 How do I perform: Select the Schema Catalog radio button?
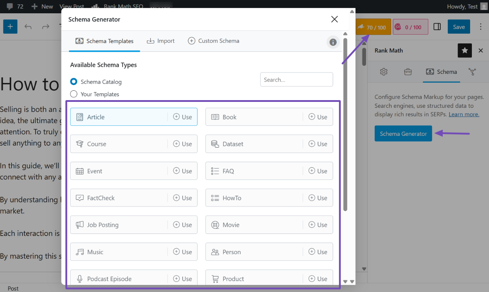(x=74, y=82)
